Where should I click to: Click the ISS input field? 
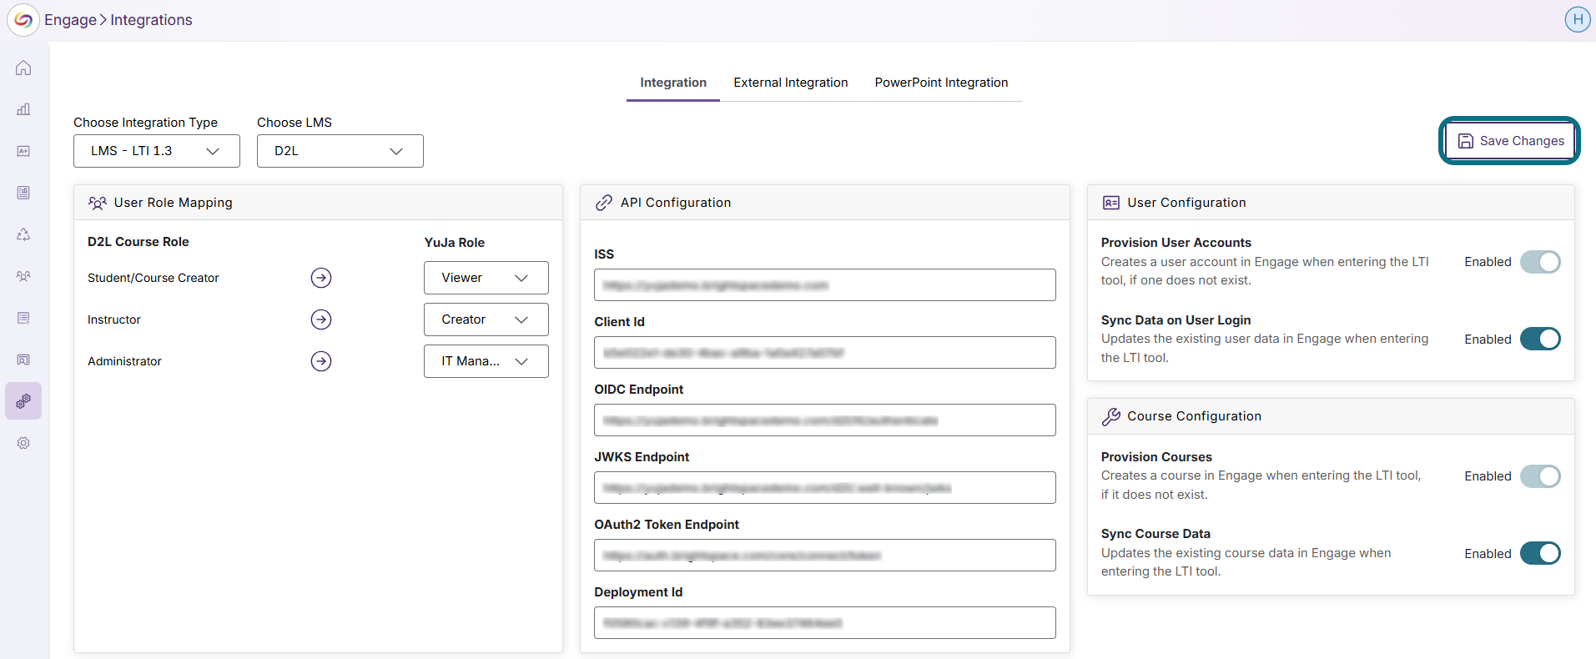click(825, 285)
